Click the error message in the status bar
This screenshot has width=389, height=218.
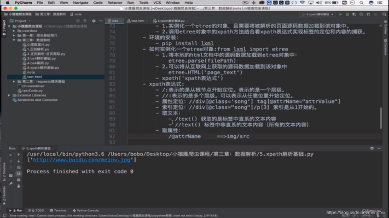point(114,215)
